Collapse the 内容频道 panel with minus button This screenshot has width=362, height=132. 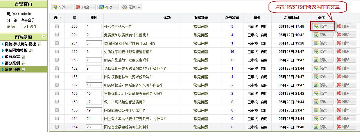(x=44, y=37)
